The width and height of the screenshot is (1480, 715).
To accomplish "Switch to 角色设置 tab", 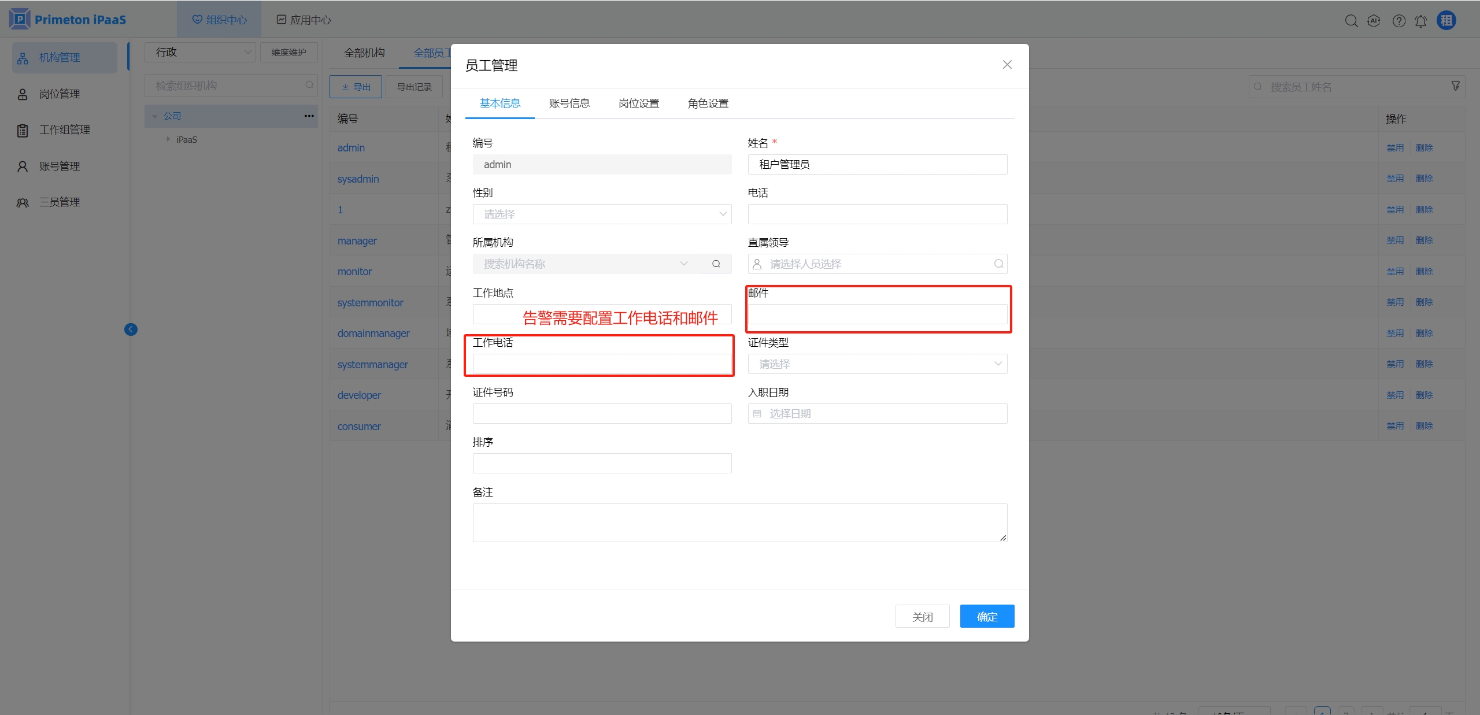I will click(x=708, y=103).
